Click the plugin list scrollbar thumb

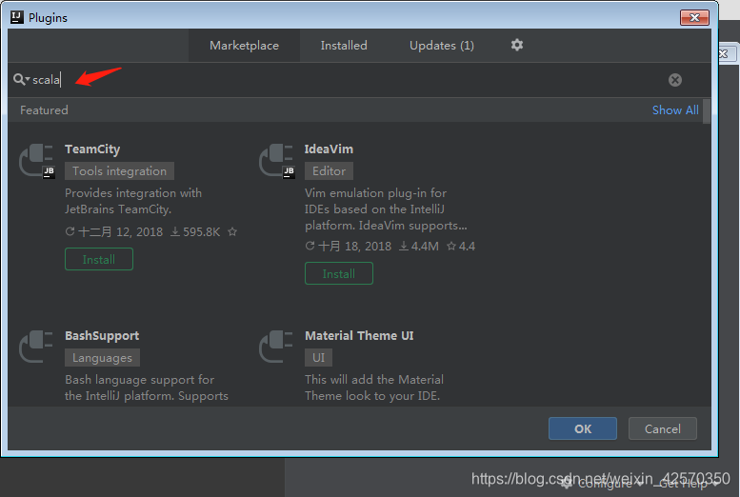click(x=707, y=111)
